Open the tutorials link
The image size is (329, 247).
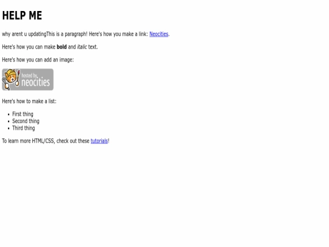coord(99,141)
